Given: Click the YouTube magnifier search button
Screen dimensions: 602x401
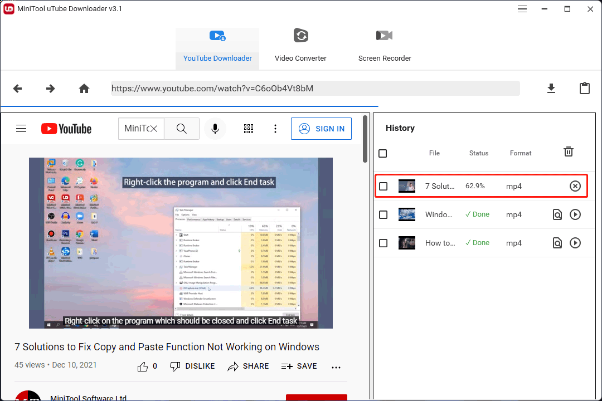Looking at the screenshot, I should (182, 129).
